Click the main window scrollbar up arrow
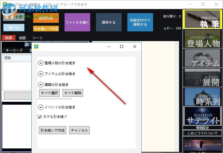The image size is (223, 153). click(177, 44)
